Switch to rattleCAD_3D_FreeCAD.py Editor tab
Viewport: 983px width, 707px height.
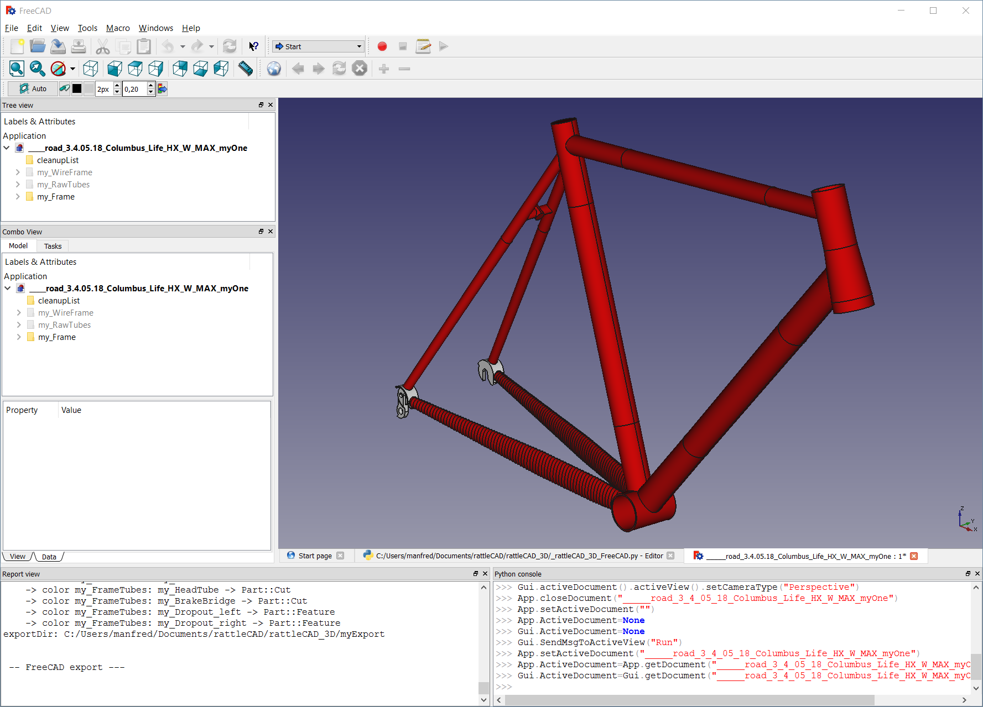pyautogui.click(x=519, y=556)
